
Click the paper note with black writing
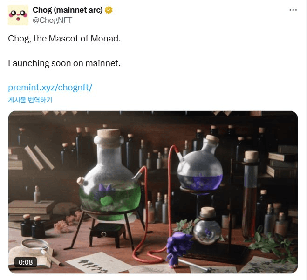[98, 263]
